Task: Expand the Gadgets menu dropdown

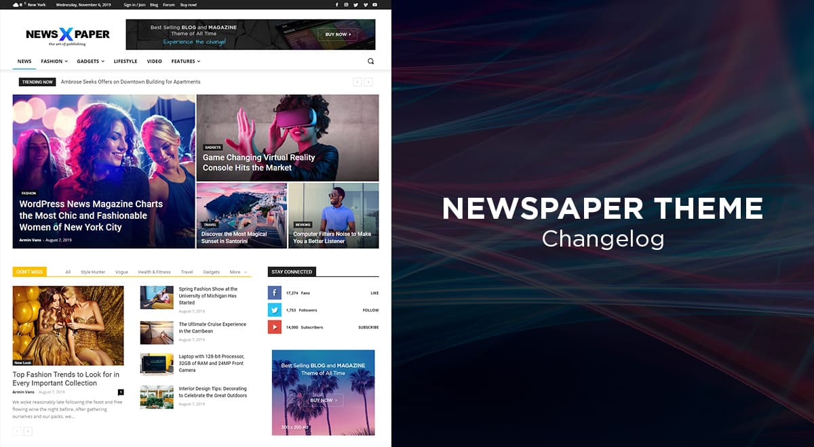Action: click(x=90, y=62)
